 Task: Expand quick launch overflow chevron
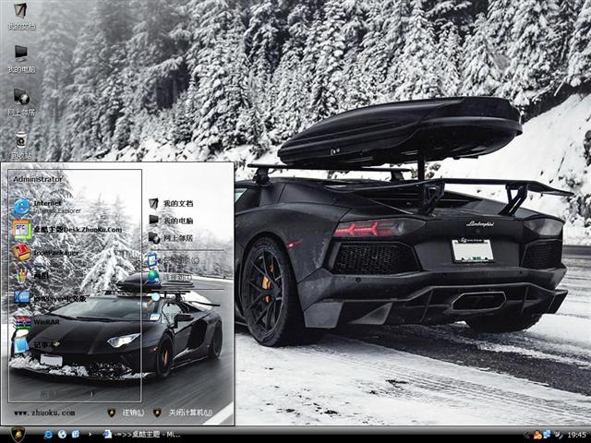[x=90, y=435]
